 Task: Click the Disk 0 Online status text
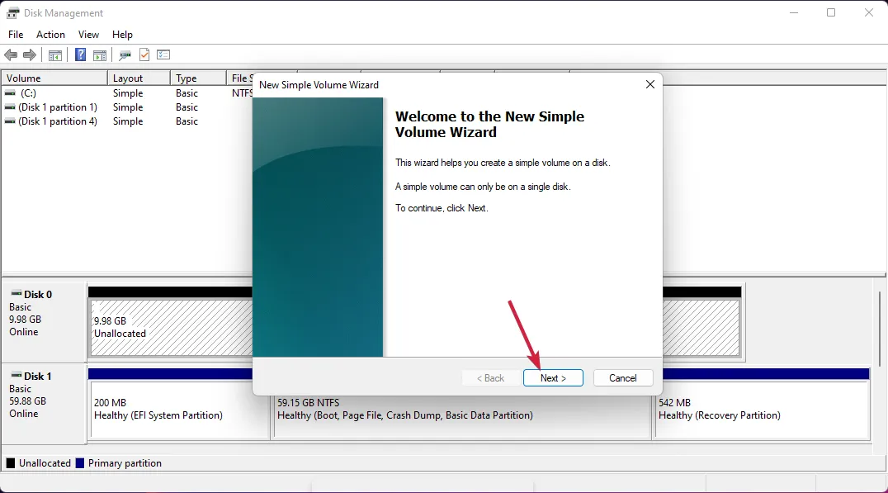click(x=24, y=331)
